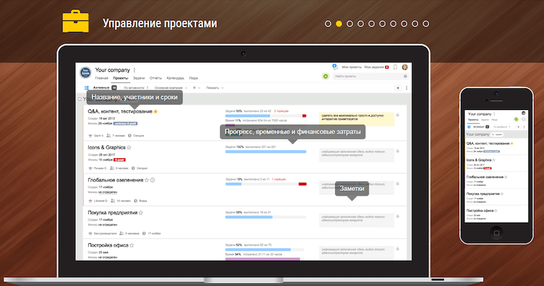Click the user avatar in laptop header

[405, 67]
